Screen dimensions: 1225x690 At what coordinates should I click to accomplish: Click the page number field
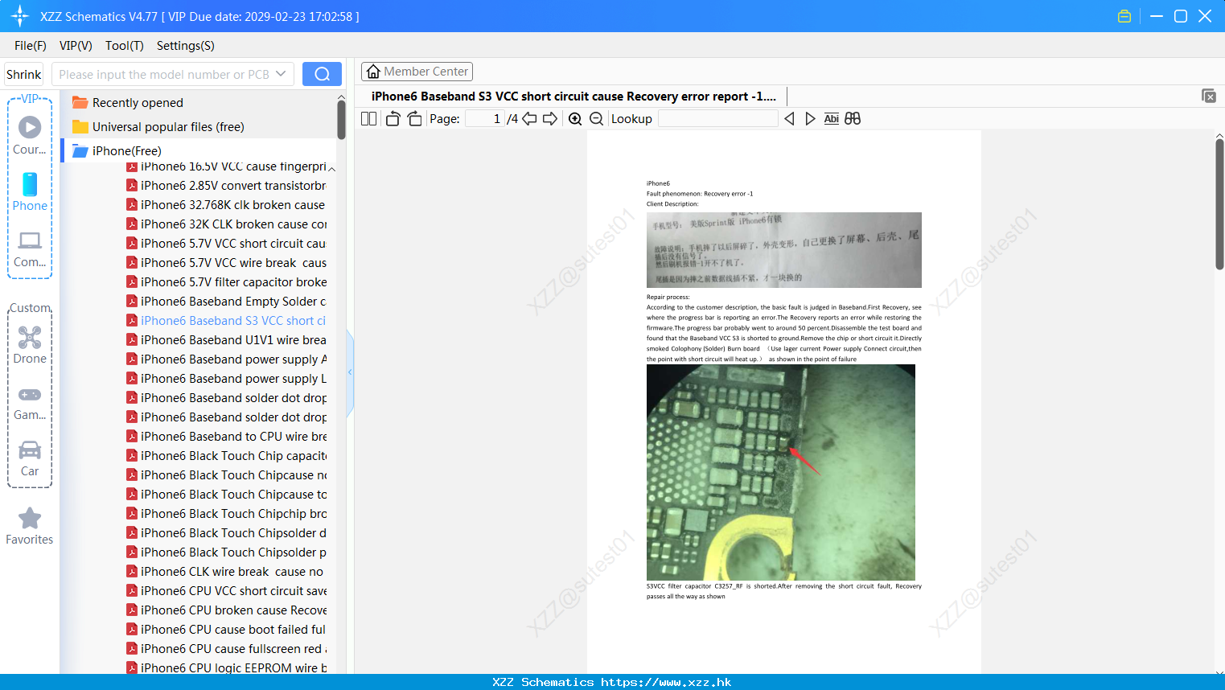coord(485,119)
